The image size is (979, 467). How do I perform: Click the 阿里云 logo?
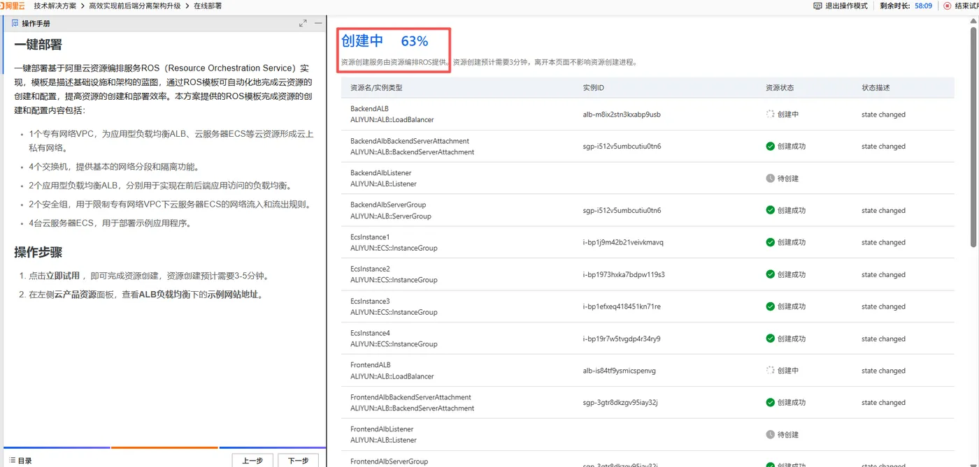pyautogui.click(x=13, y=6)
